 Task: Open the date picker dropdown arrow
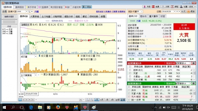175,12
